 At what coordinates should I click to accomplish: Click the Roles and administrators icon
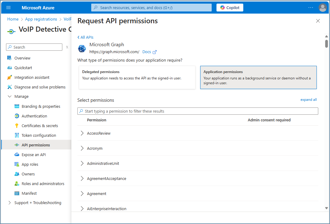pos(17,184)
